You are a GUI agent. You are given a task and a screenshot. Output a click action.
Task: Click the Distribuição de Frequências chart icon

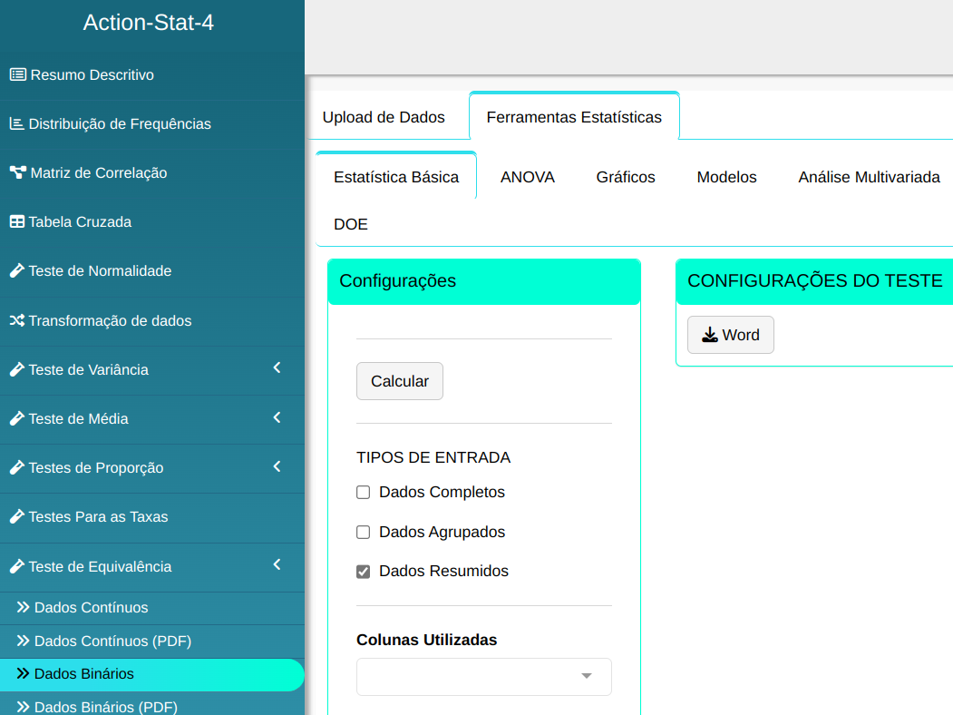pyautogui.click(x=16, y=124)
